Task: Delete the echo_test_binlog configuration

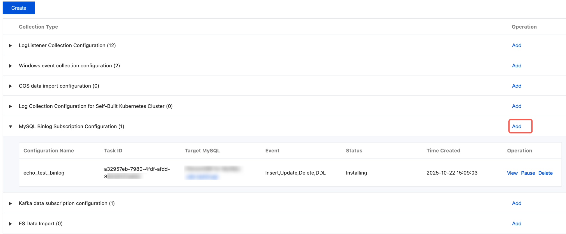Action: click(x=545, y=173)
